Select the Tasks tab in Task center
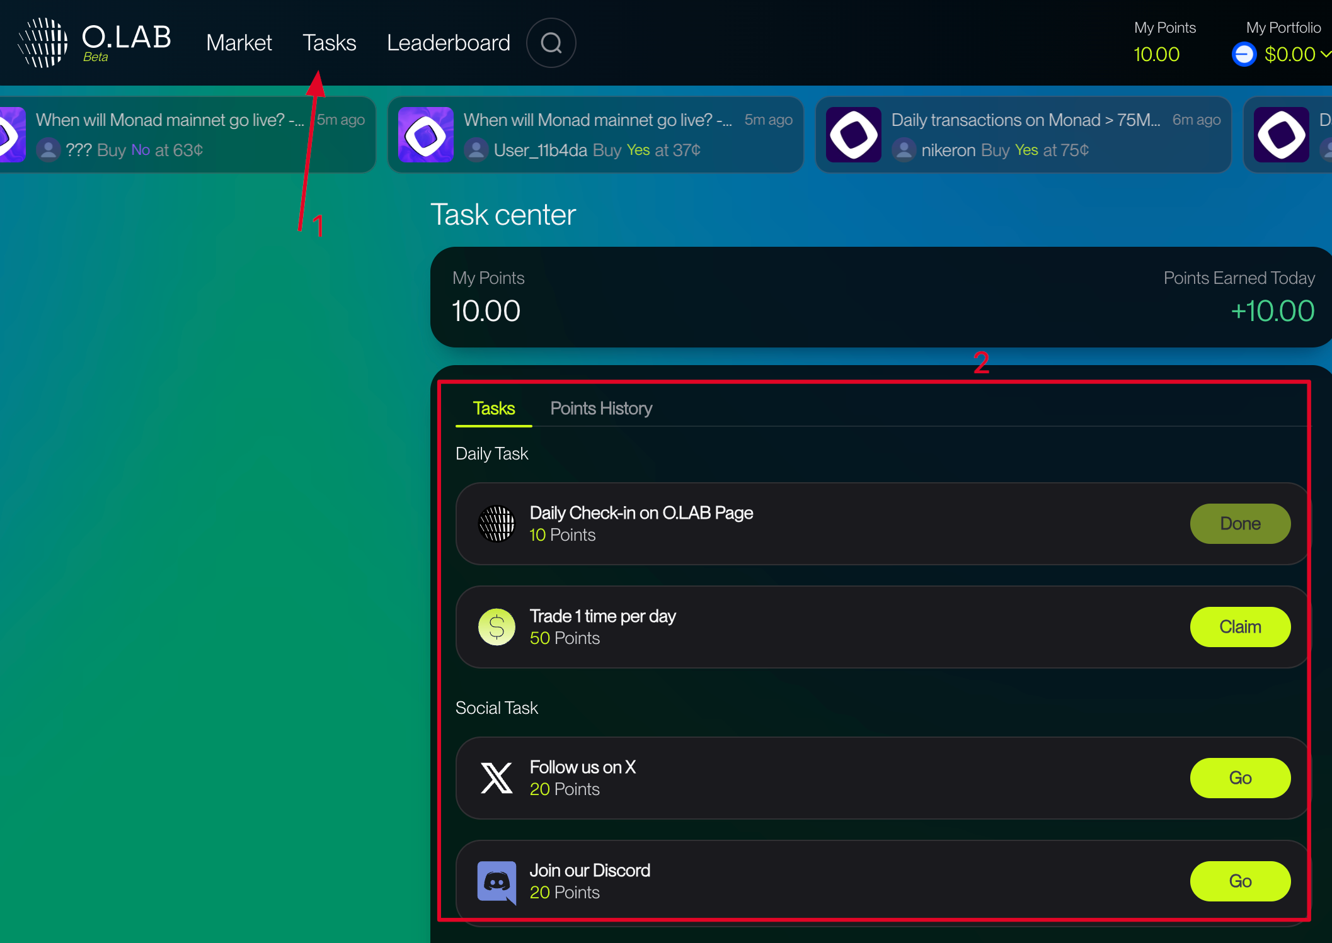Screen dimensions: 1332x943 click(493, 409)
